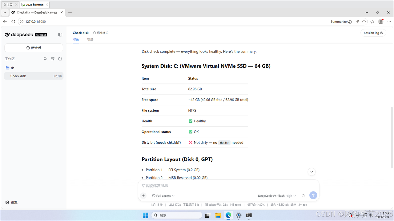
Task: Open File Explorer from the taskbar
Action: click(218, 215)
